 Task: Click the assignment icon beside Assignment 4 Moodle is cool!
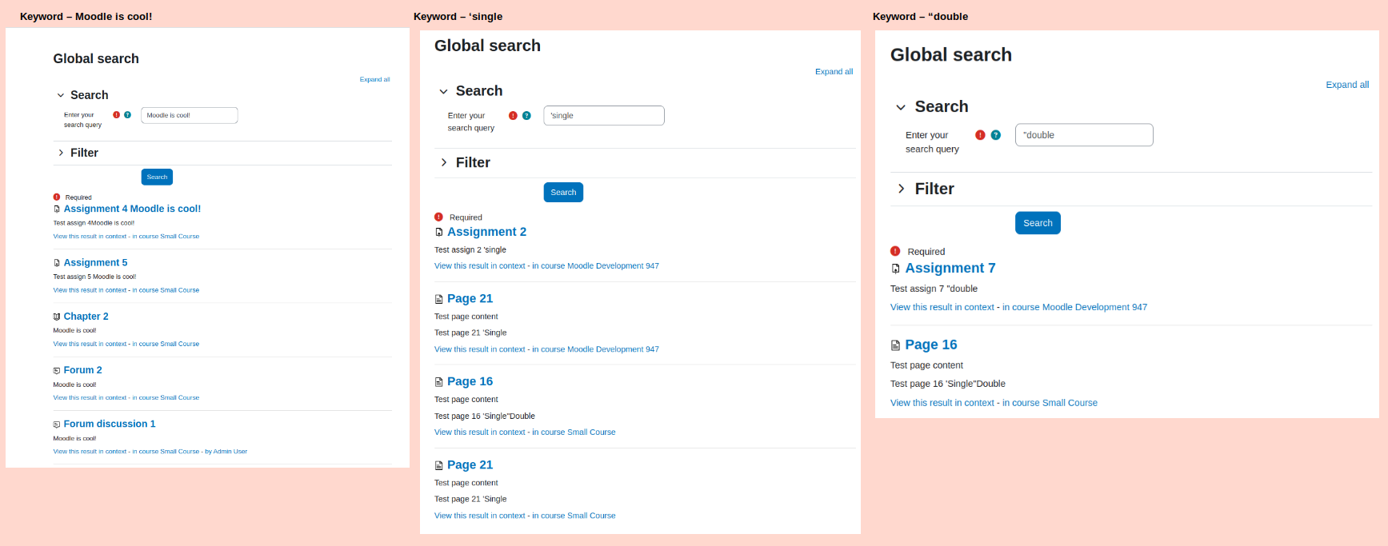(x=57, y=209)
